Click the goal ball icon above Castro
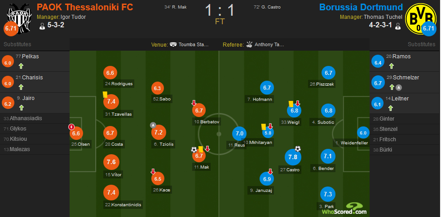 [x=298, y=148]
